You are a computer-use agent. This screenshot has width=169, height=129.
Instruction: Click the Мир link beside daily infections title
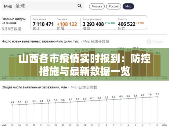coord(87,41)
